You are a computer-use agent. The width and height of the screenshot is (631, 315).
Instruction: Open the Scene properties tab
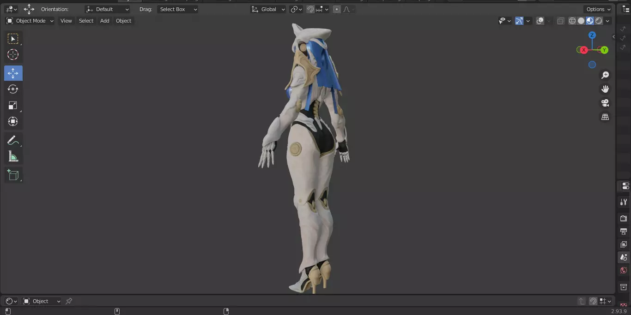coord(624,257)
